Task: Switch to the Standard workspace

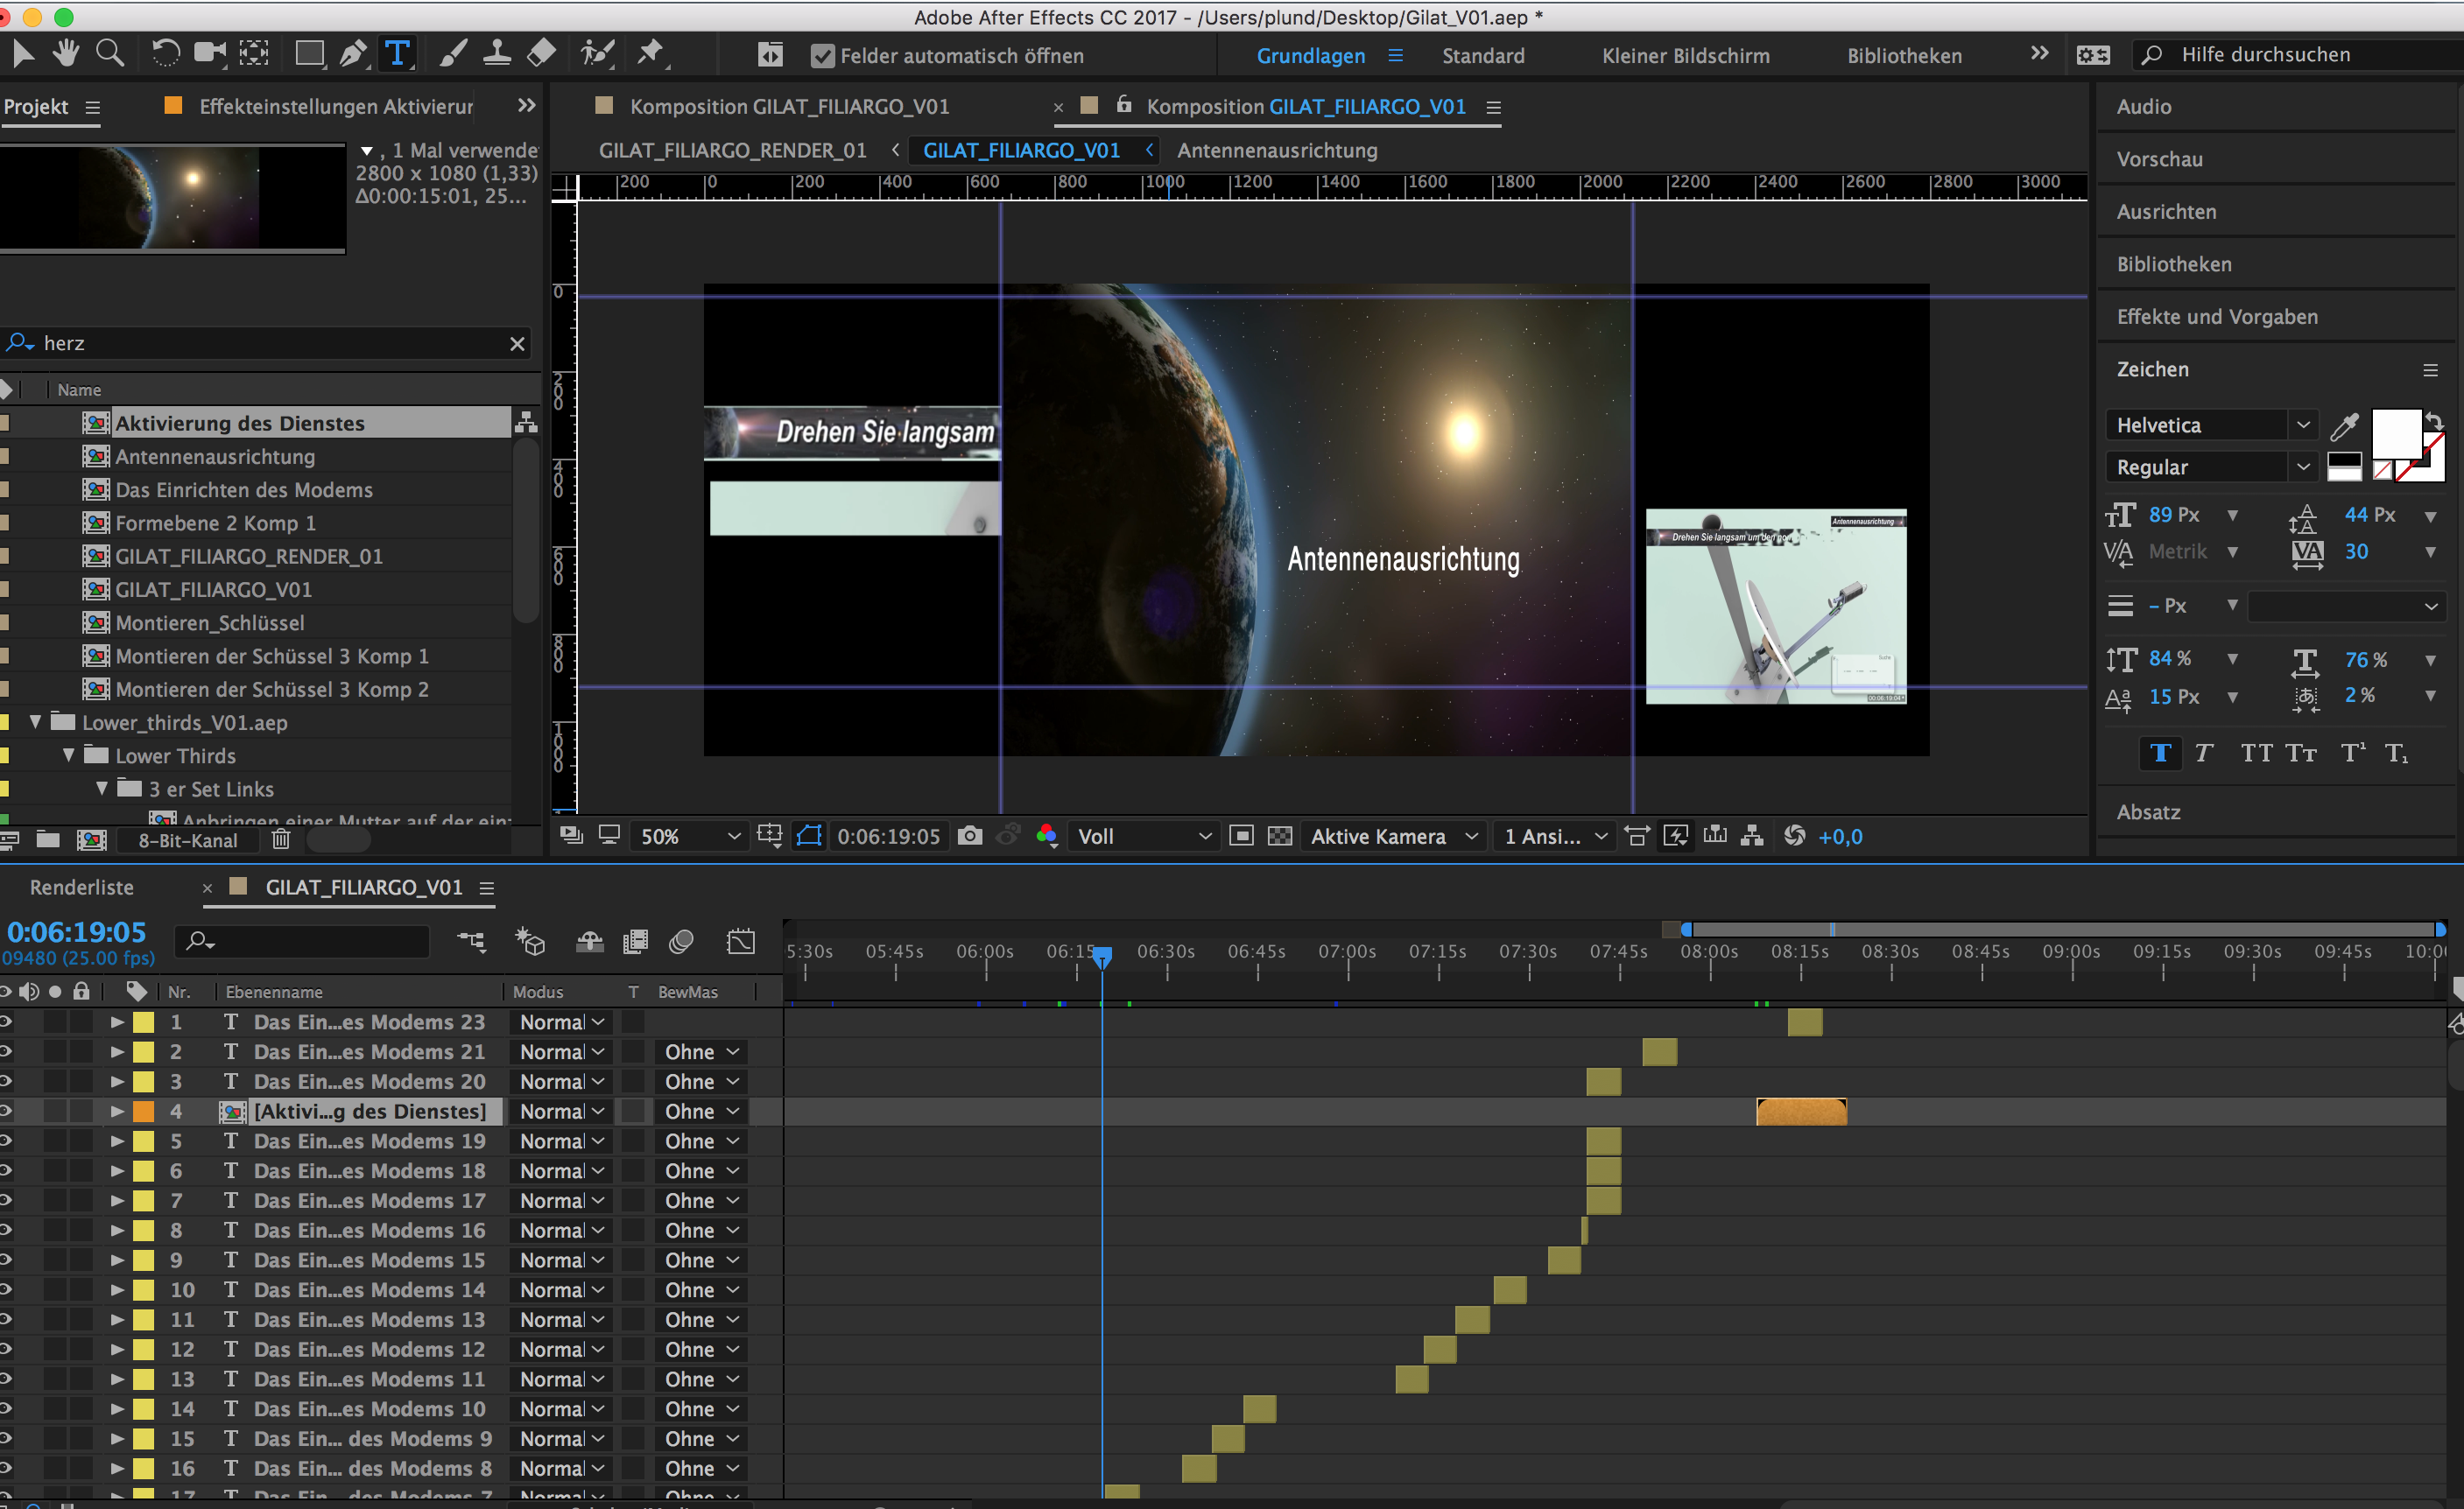Action: (x=1482, y=56)
